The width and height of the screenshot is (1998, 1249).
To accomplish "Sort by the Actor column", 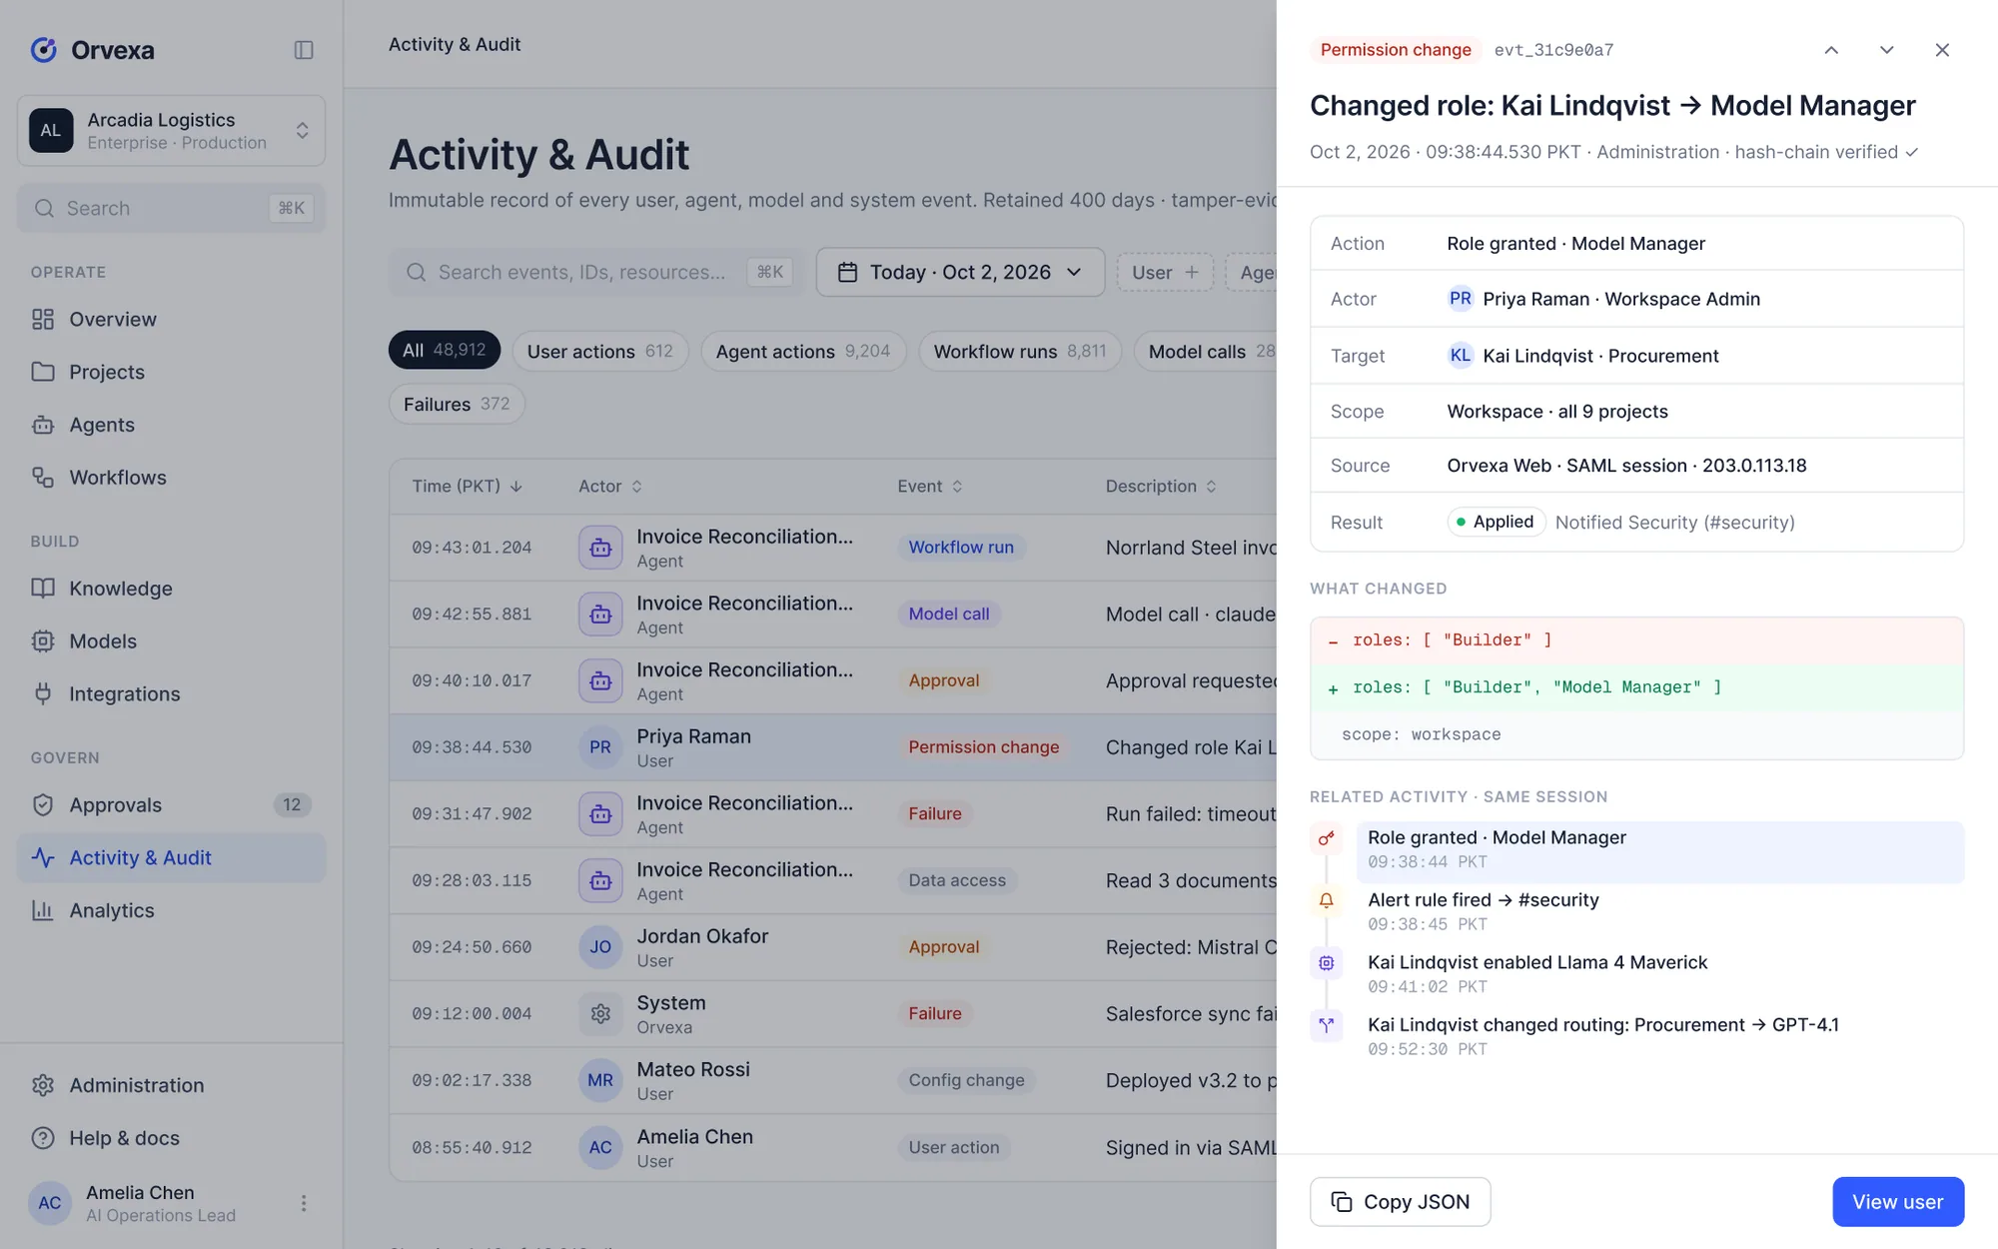I will coord(610,486).
